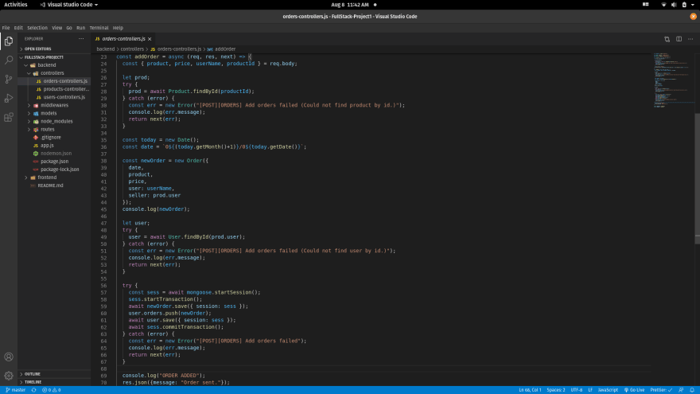Click the feedback icon in status bar
This screenshot has height=394, width=700.
coord(681,390)
